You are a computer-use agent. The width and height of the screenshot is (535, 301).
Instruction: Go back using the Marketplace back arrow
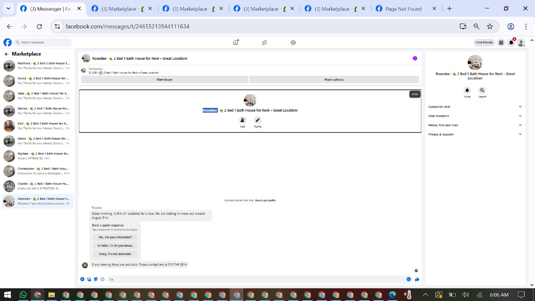tap(7, 54)
